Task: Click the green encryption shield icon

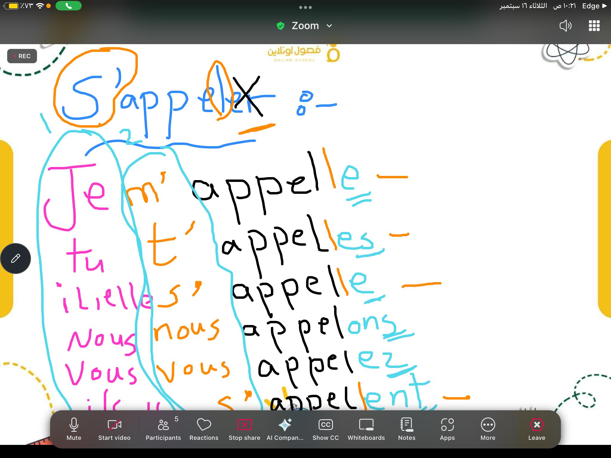Action: click(280, 26)
